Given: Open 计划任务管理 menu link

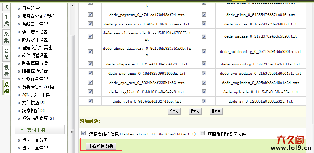Looking at the screenshot, I should coord(35,79).
